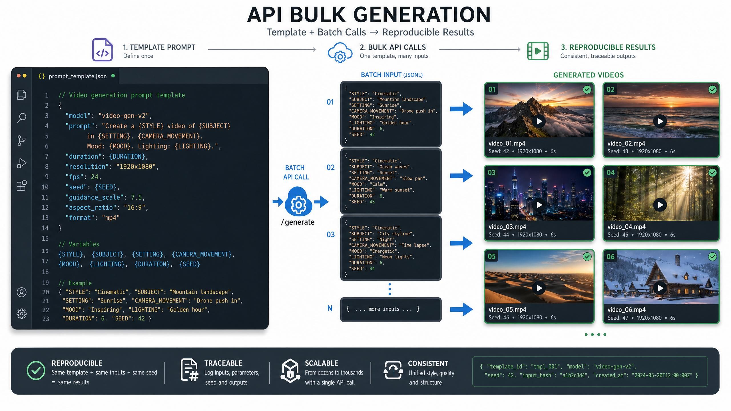Click the code line '"model": "video-gen-v2"'

[x=109, y=116]
